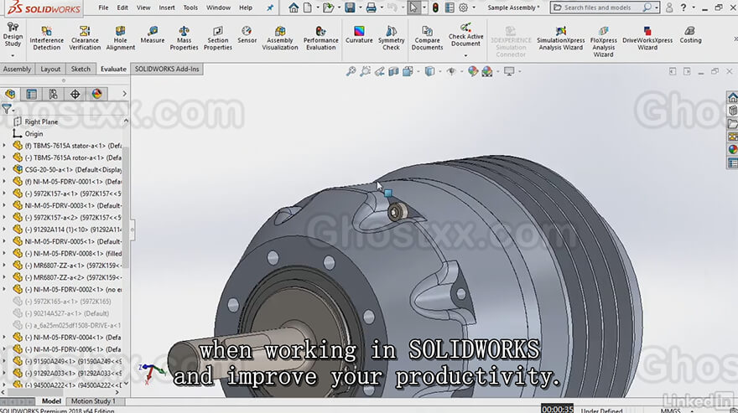Click the Print icon
This screenshot has width=738, height=413.
point(372,8)
